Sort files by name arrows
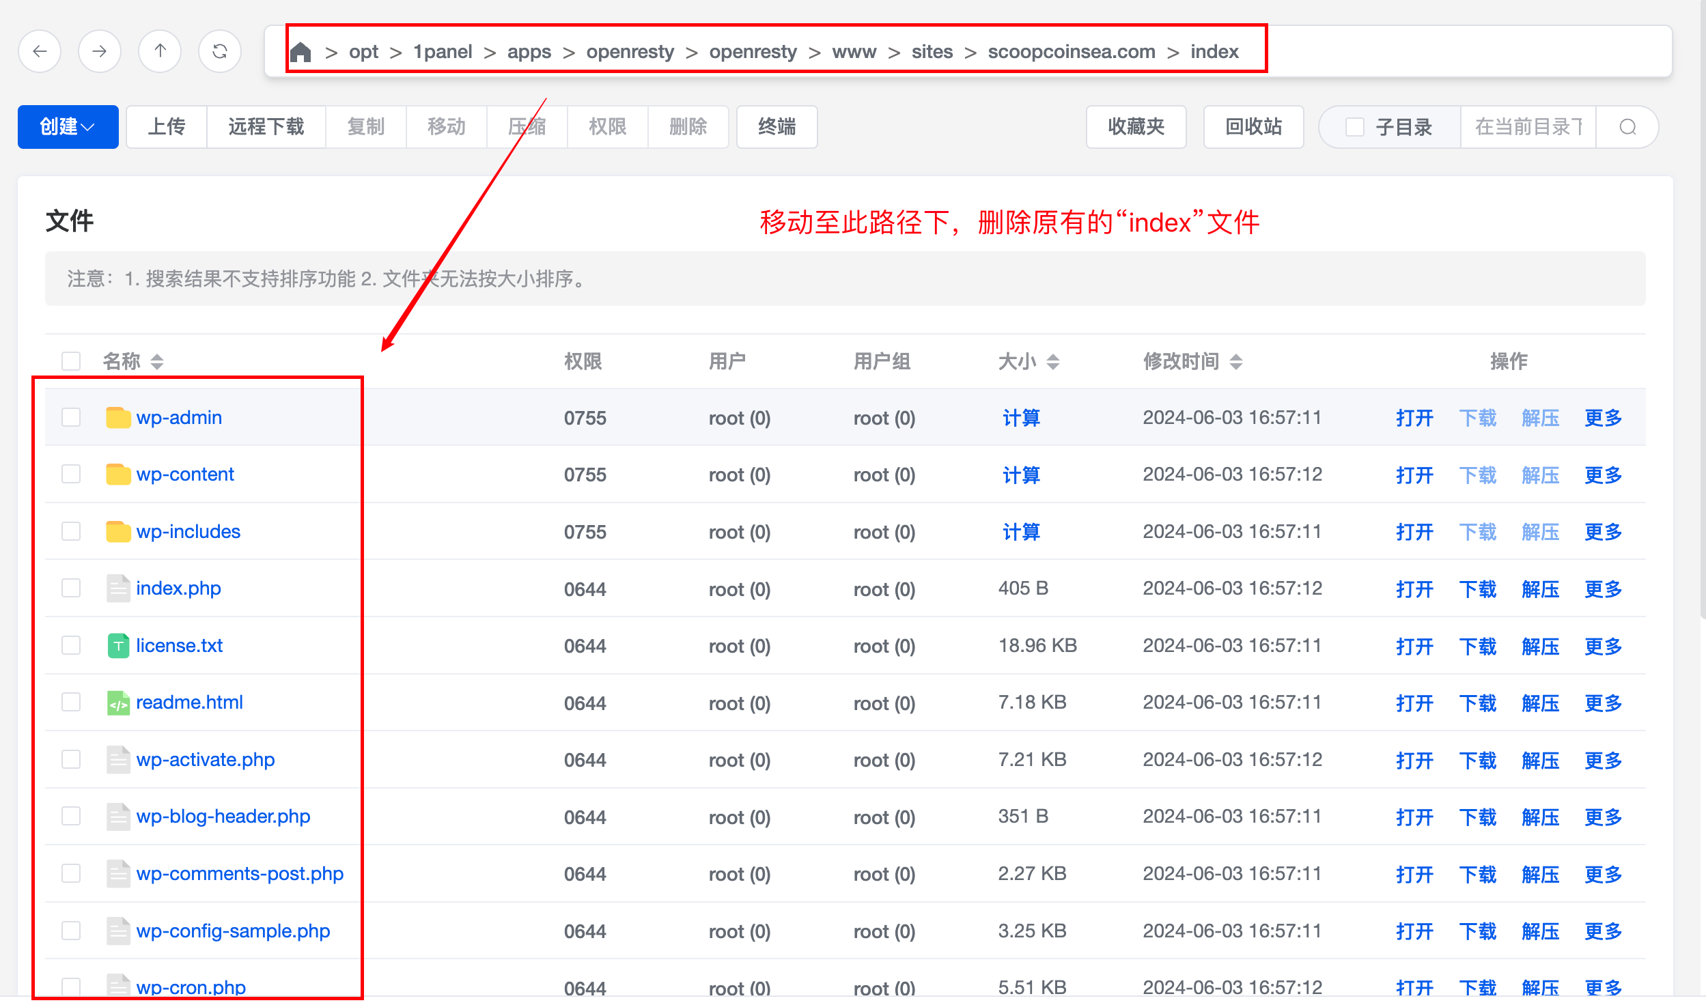 (x=157, y=362)
